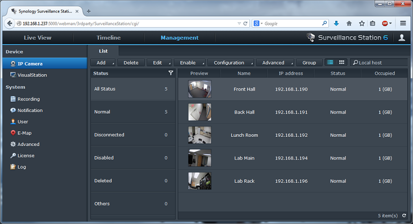Image resolution: width=413 pixels, height=224 pixels.
Task: Sort by the Occupied column header
Action: coord(384,73)
